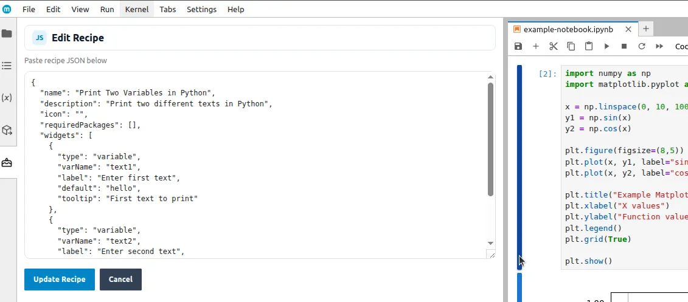Click the plt.grid(True) code line
This screenshot has width=688, height=302.
[x=598, y=239]
